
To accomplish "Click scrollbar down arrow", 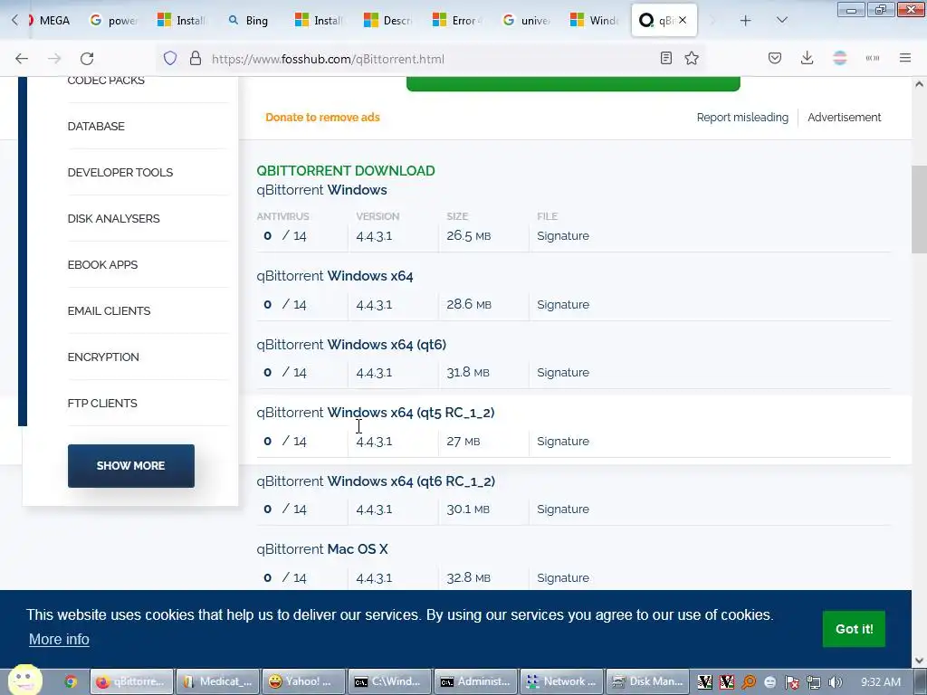I will coord(919,661).
